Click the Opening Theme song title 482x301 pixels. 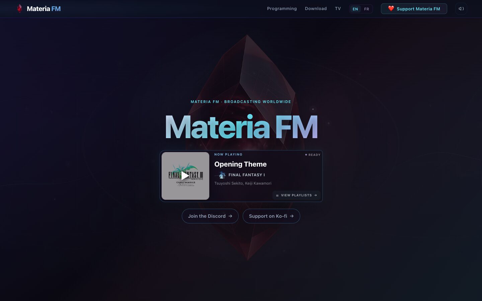(240, 164)
